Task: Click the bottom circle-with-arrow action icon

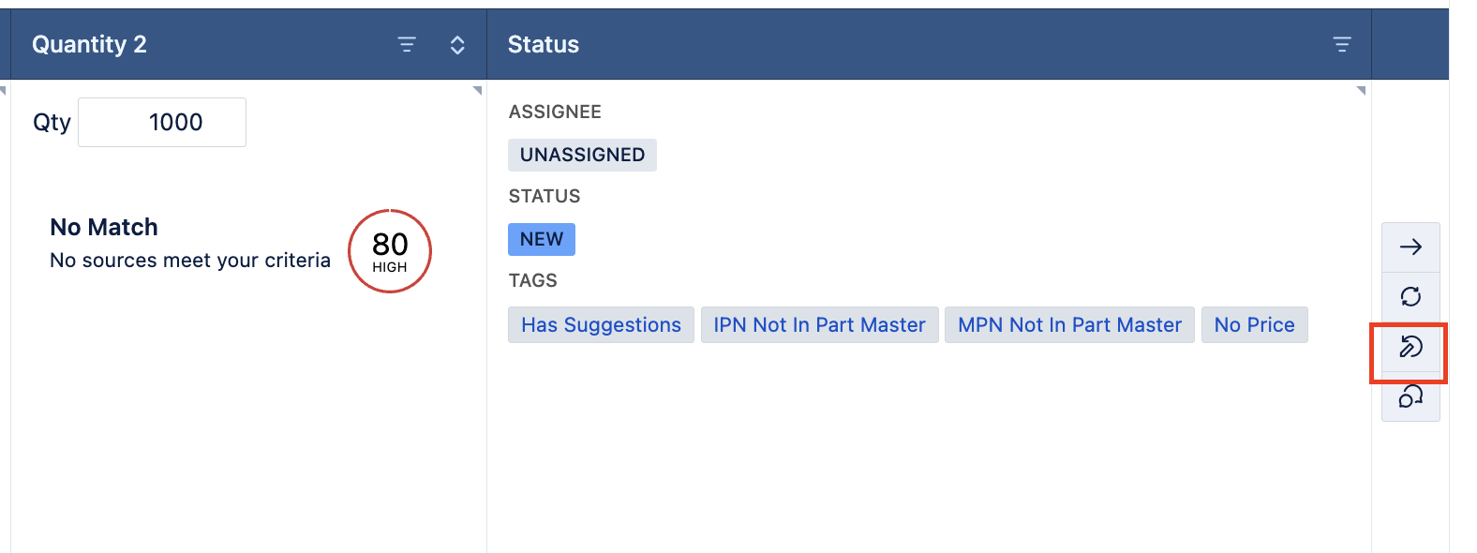Action: (1410, 397)
